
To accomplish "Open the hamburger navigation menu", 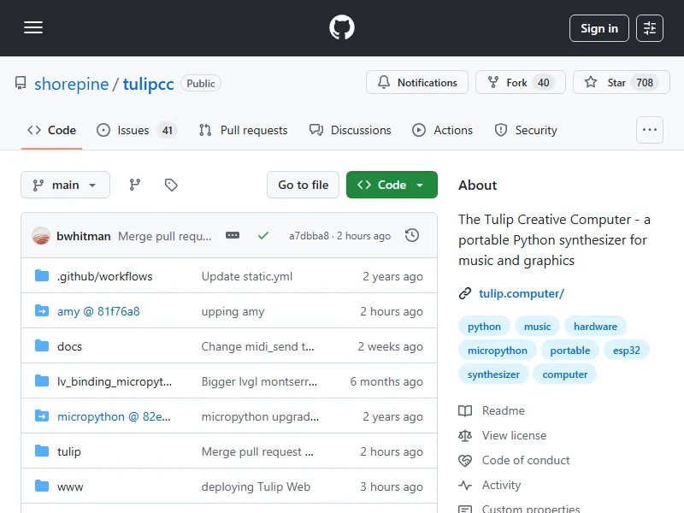I will (x=33, y=28).
